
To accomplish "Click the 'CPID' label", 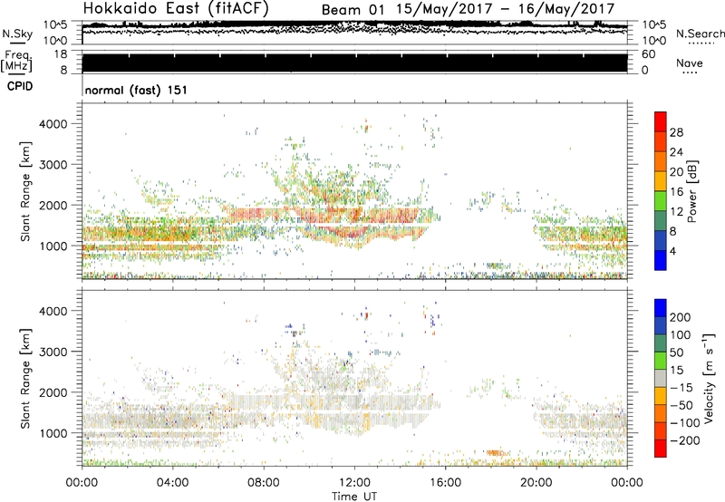I will 20,86.
